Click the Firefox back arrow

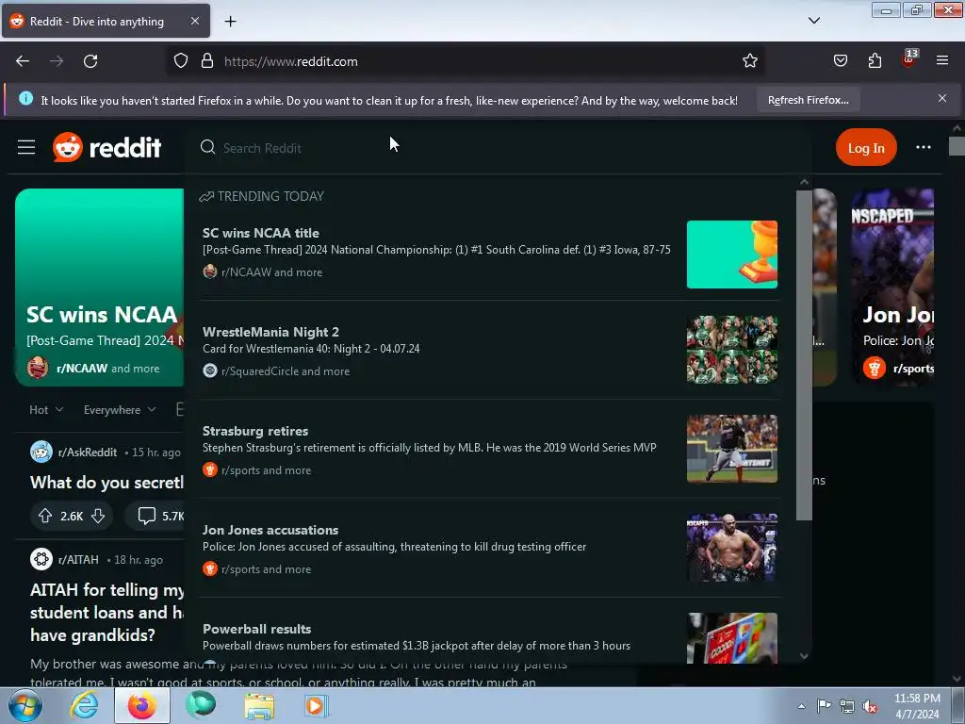[x=23, y=61]
